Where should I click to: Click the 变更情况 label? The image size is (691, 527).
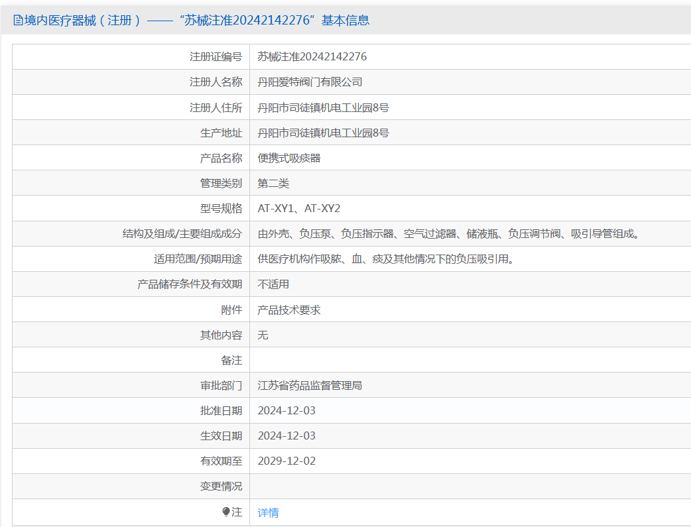(221, 486)
